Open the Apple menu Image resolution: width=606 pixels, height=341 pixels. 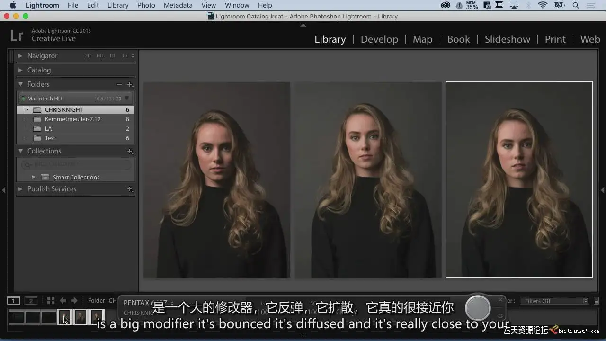[13, 5]
